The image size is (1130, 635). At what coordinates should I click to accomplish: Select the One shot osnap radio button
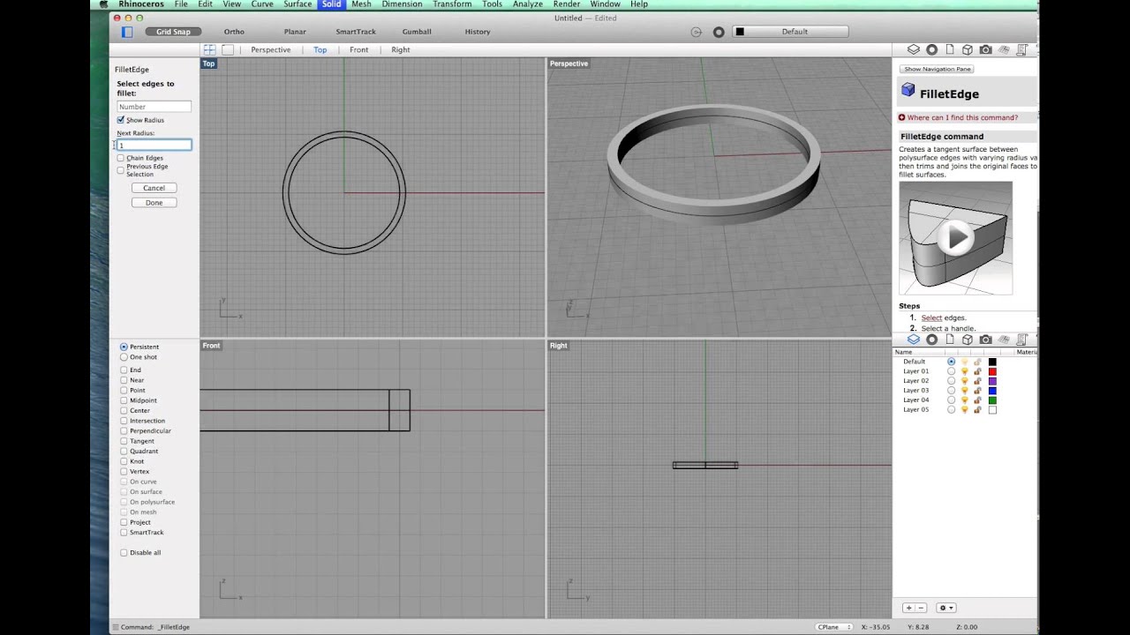point(124,357)
